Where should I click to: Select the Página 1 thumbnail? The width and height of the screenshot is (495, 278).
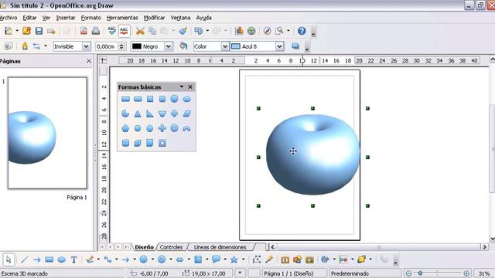[x=47, y=133]
